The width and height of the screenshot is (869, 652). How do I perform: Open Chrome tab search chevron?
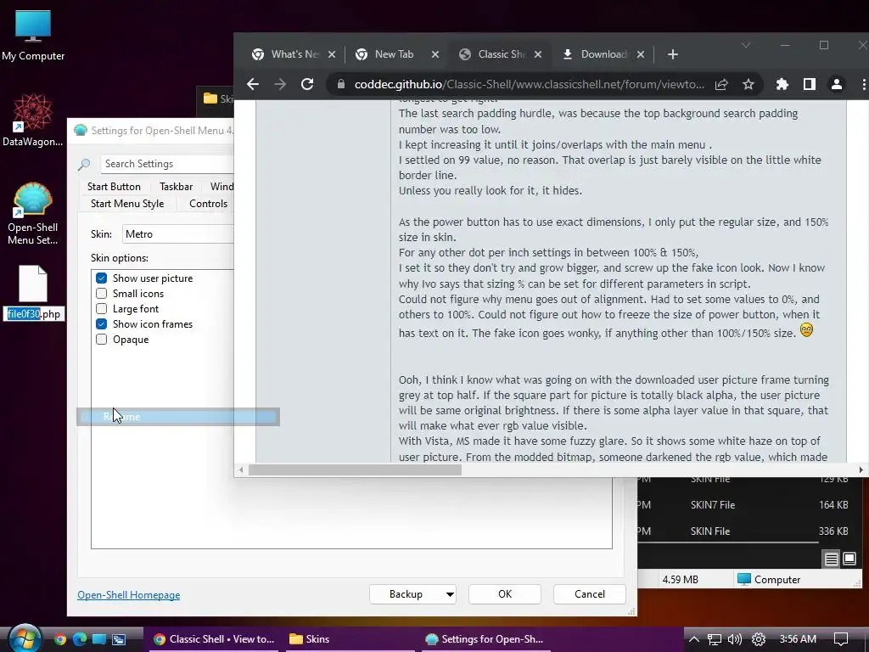click(746, 45)
